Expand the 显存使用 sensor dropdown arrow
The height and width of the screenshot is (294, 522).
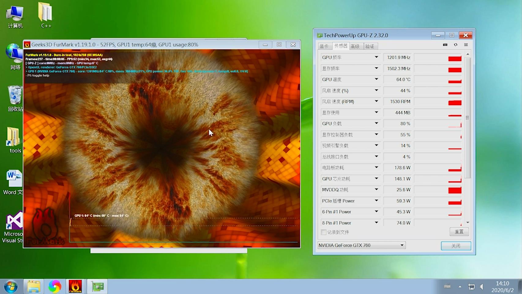[x=376, y=112]
